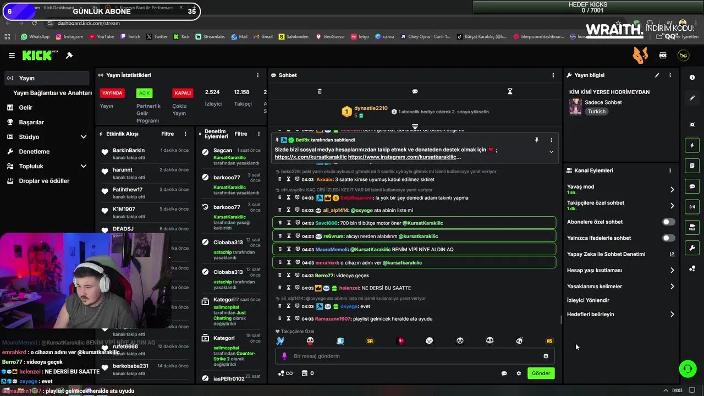Open the pinned message three-dot menu
This screenshot has height=396, width=704.
click(551, 140)
